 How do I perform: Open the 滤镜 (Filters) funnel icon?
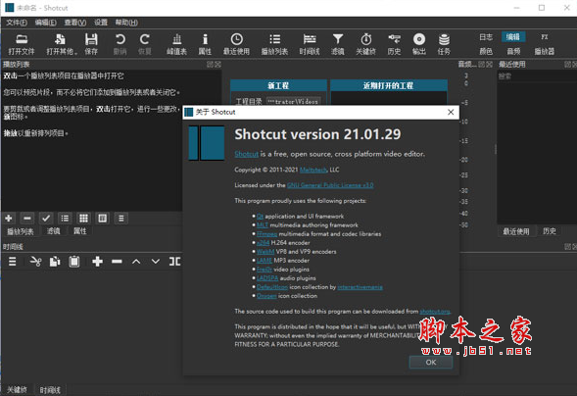(x=338, y=44)
